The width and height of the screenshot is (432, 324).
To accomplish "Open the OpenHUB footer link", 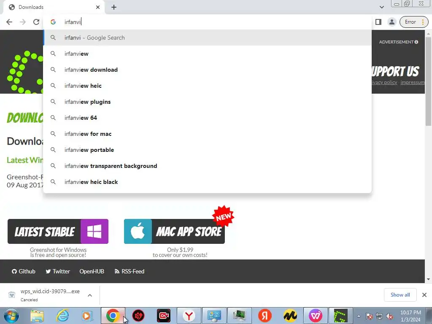I will (x=92, y=271).
